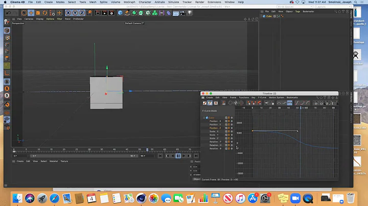Go to start of animation
The height and width of the screenshot is (206, 368).
(160, 156)
